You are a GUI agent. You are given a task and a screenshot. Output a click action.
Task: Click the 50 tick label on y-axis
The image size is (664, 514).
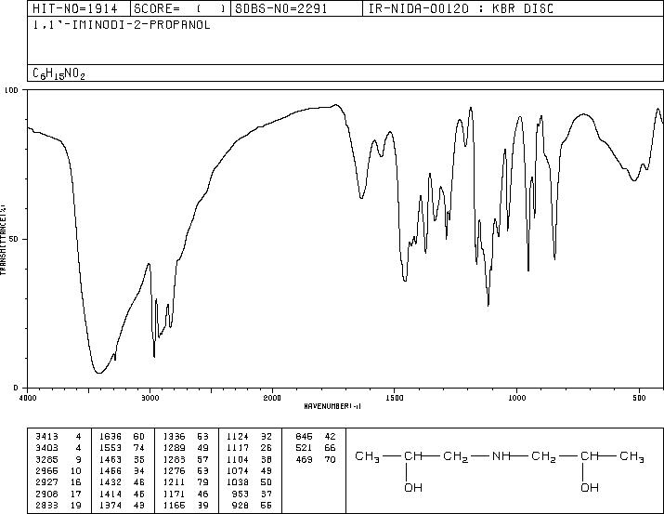coord(14,239)
